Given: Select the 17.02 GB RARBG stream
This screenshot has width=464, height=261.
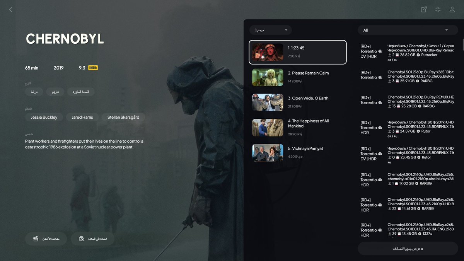Looking at the screenshot, I should [x=408, y=179].
